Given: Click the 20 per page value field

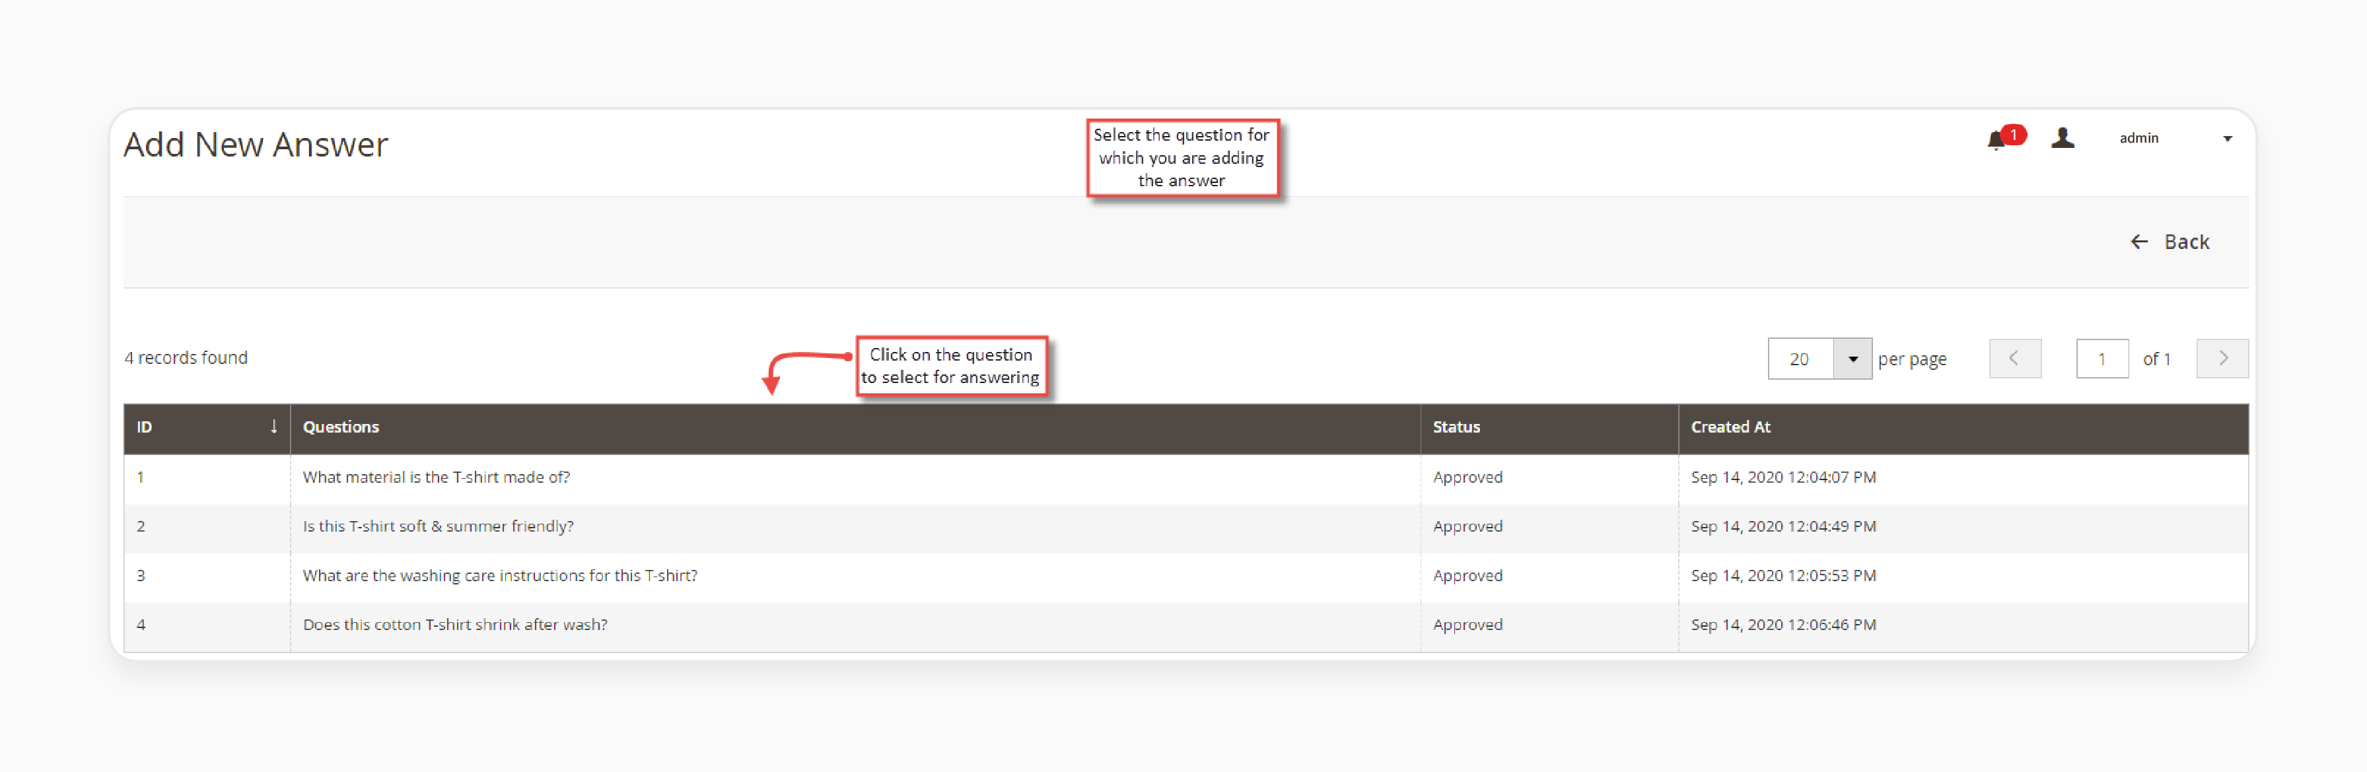Looking at the screenshot, I should click(x=1801, y=359).
